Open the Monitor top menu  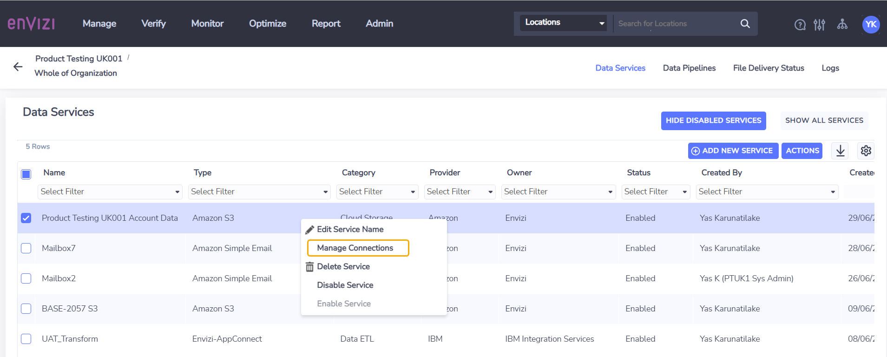coord(207,23)
